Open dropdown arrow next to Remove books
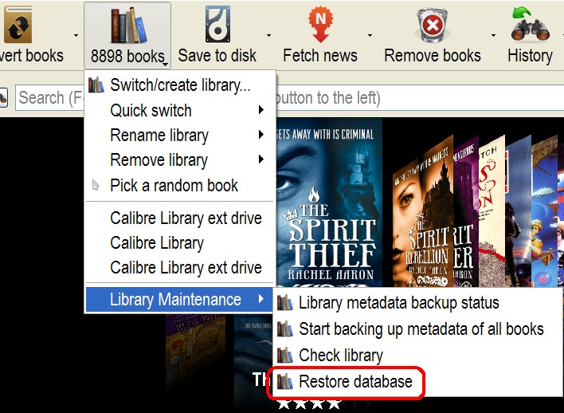Image resolution: width=564 pixels, height=413 pixels. 493,35
